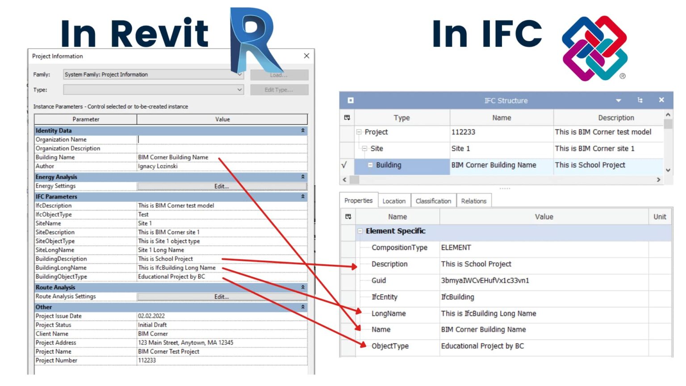This screenshot has width=686, height=386.
Task: Click the Name column header in IFC Structure
Action: [502, 118]
